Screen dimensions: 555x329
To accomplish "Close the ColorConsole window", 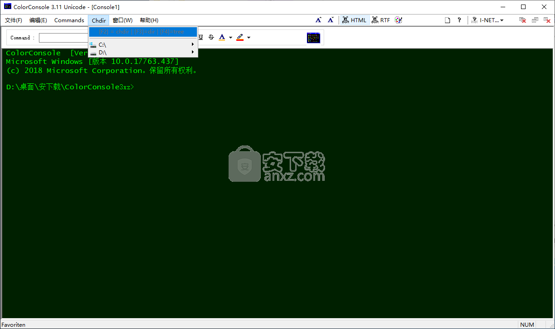I will click(544, 7).
